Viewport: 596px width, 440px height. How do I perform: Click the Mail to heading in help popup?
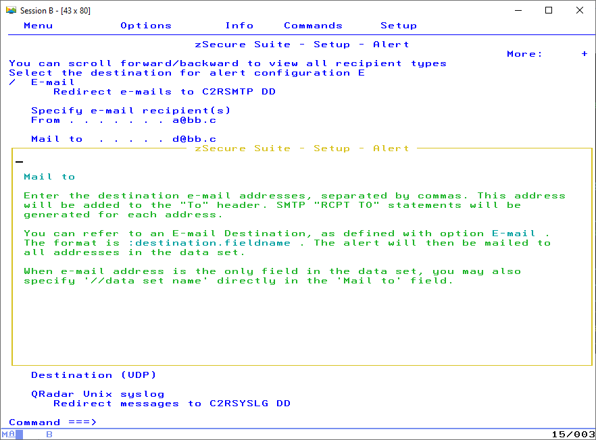[49, 177]
